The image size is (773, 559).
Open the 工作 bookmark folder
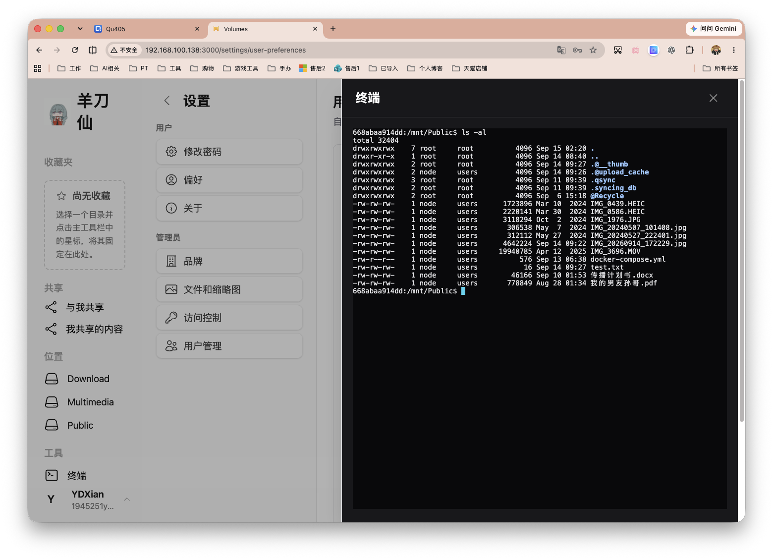click(69, 68)
